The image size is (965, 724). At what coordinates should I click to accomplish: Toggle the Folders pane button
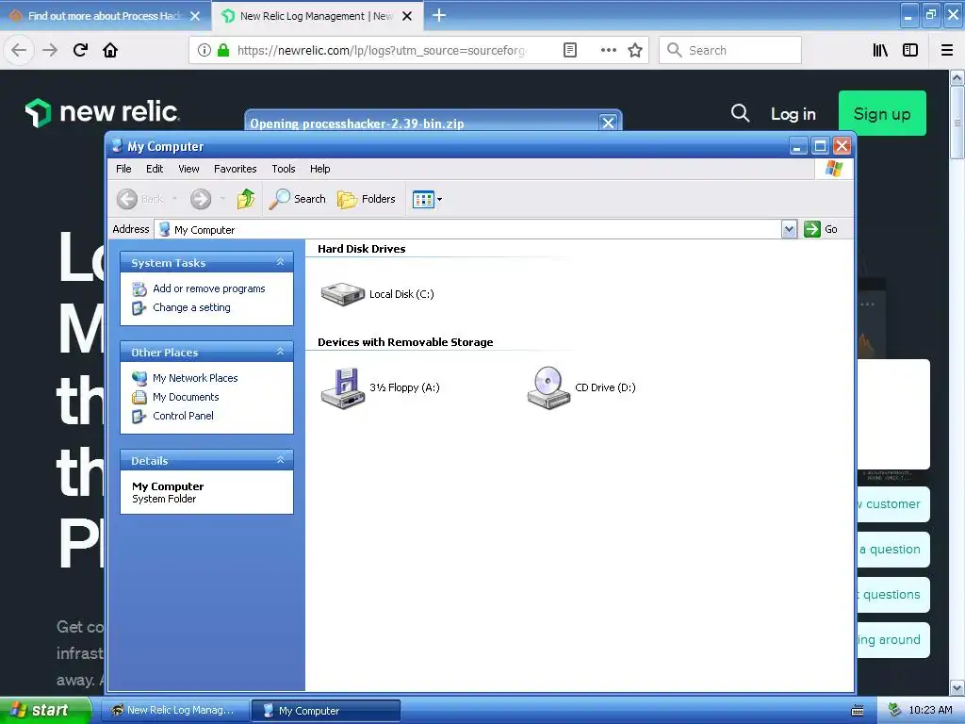point(367,199)
